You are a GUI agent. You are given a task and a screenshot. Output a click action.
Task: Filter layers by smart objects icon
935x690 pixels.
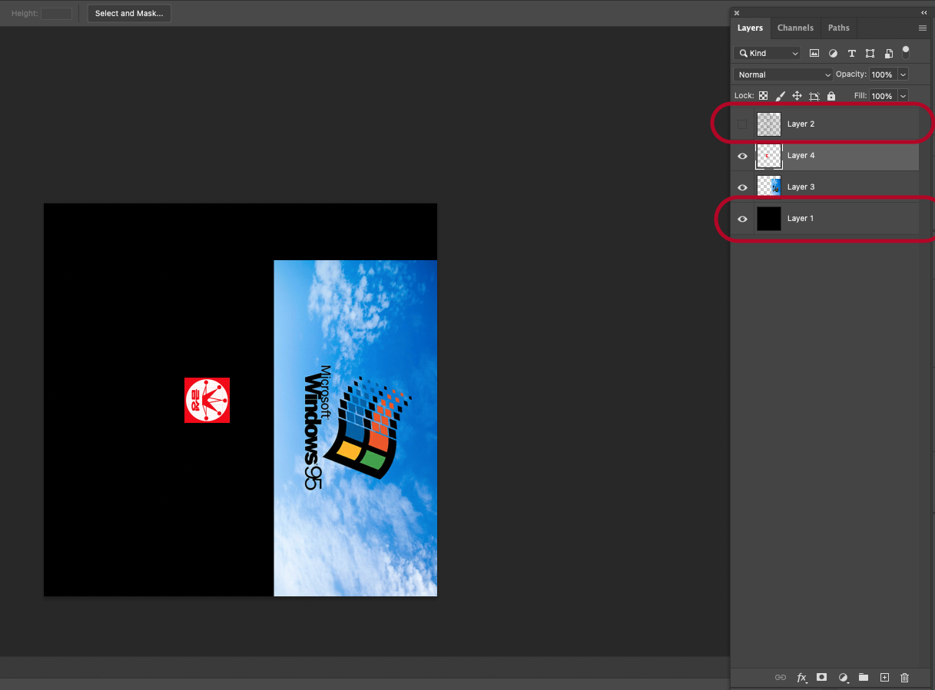coord(888,53)
